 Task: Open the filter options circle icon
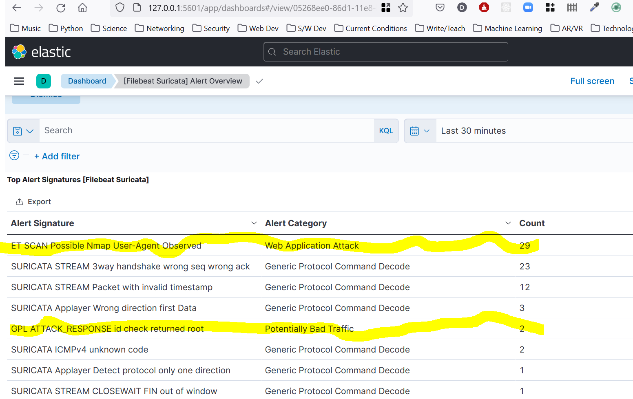coord(14,156)
